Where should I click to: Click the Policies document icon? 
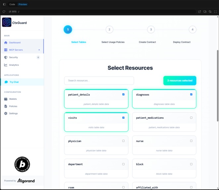[6, 106]
